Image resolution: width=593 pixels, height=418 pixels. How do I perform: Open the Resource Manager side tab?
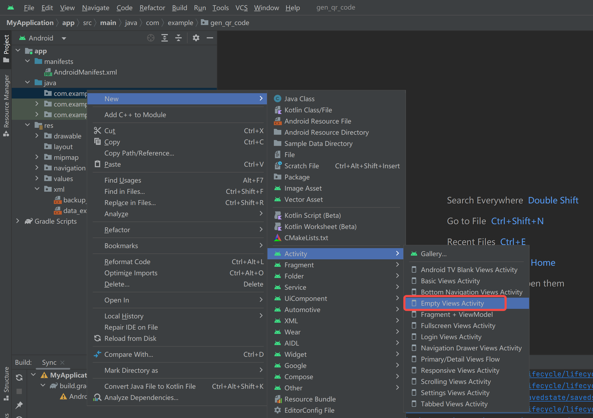6,105
